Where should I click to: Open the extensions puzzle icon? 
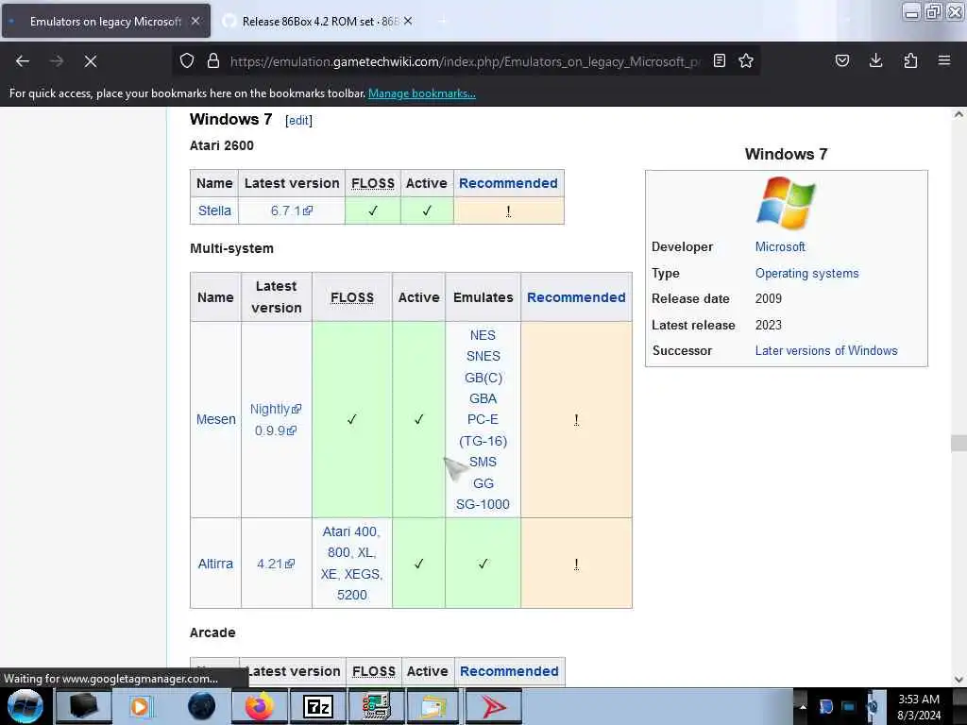[910, 61]
